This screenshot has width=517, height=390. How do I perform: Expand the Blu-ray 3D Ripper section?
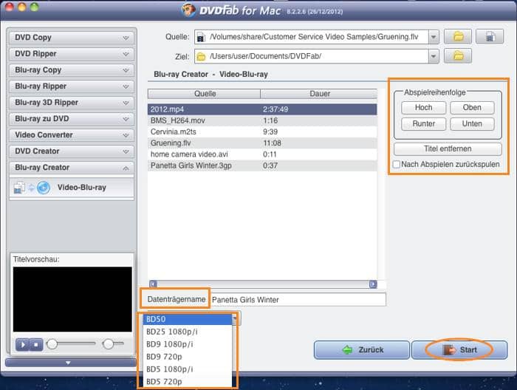pos(72,103)
